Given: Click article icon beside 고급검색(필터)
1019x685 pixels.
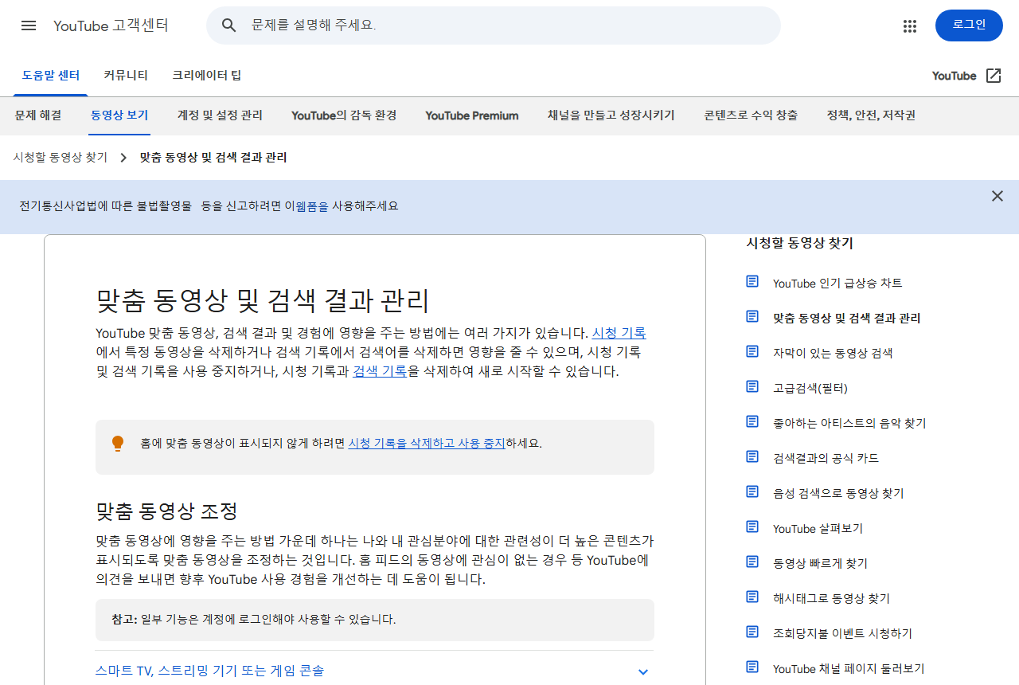Looking at the screenshot, I should 752,386.
